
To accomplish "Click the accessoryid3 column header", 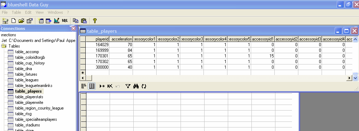I will [x=310, y=39].
